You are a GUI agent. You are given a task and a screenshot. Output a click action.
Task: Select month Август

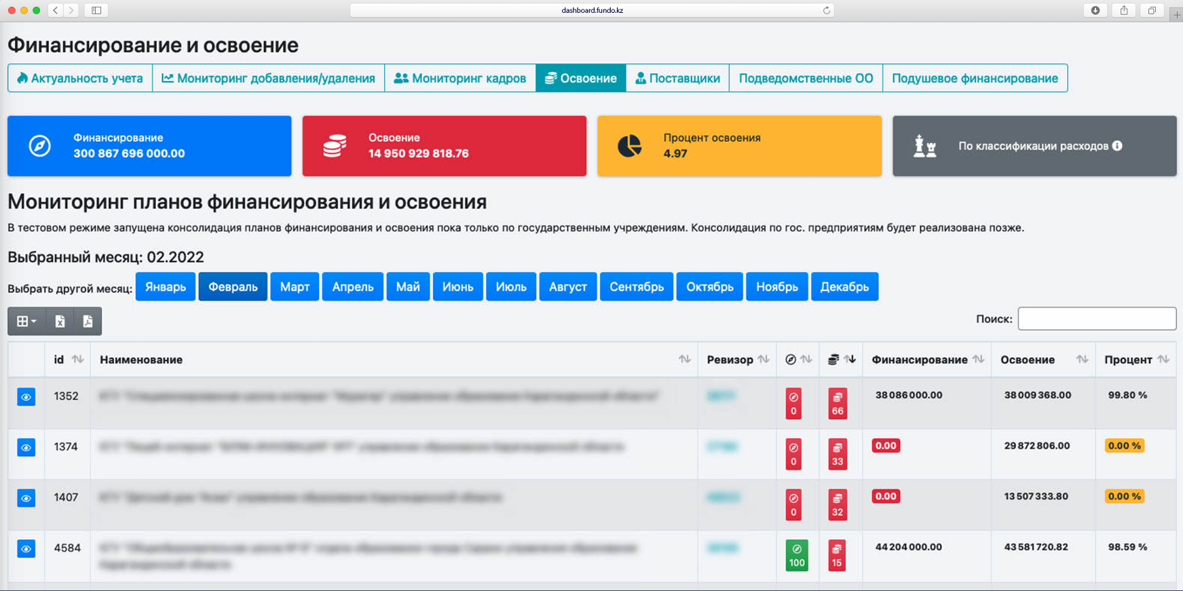568,286
